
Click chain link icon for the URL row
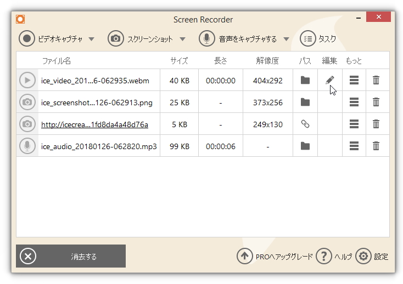pos(305,124)
